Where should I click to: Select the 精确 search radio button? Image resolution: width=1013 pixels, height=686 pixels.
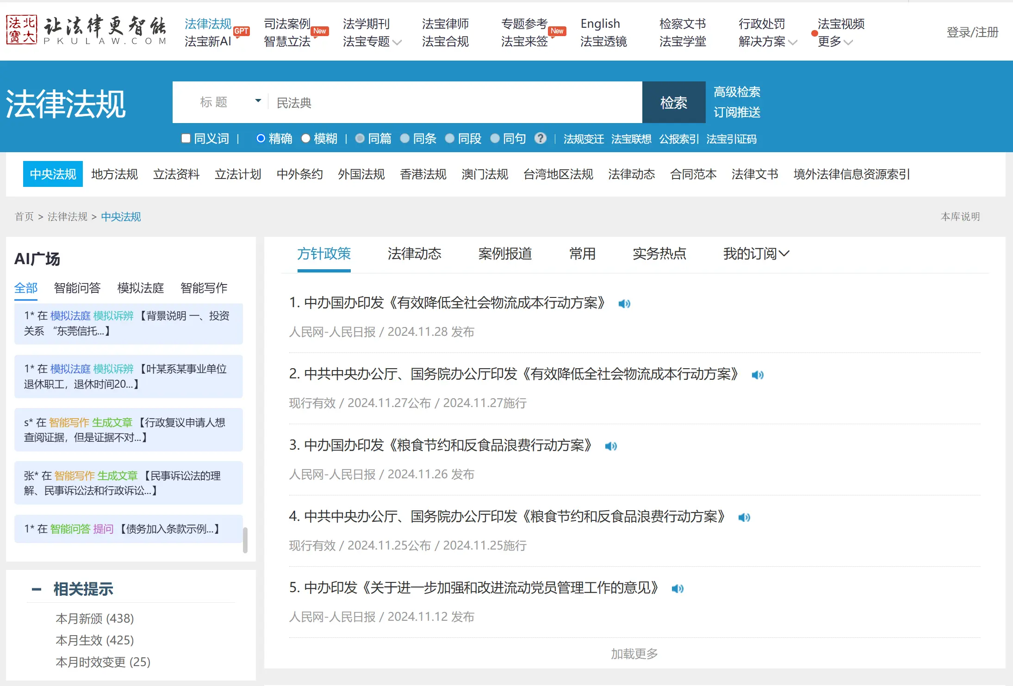point(261,138)
